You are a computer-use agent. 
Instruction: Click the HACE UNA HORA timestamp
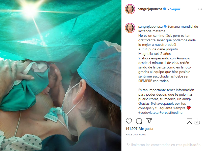tap(136, 134)
